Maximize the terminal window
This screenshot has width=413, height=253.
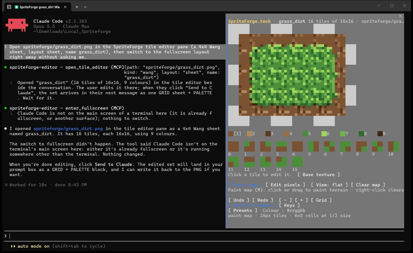point(392,6)
